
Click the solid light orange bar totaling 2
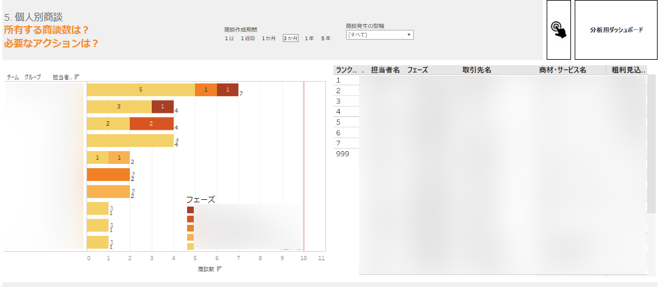click(108, 191)
